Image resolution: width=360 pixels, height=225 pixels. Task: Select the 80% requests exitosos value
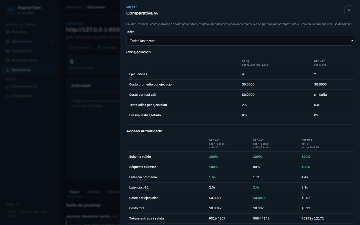point(256,167)
